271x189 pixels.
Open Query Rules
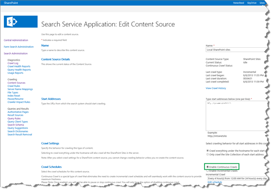coord(14,119)
